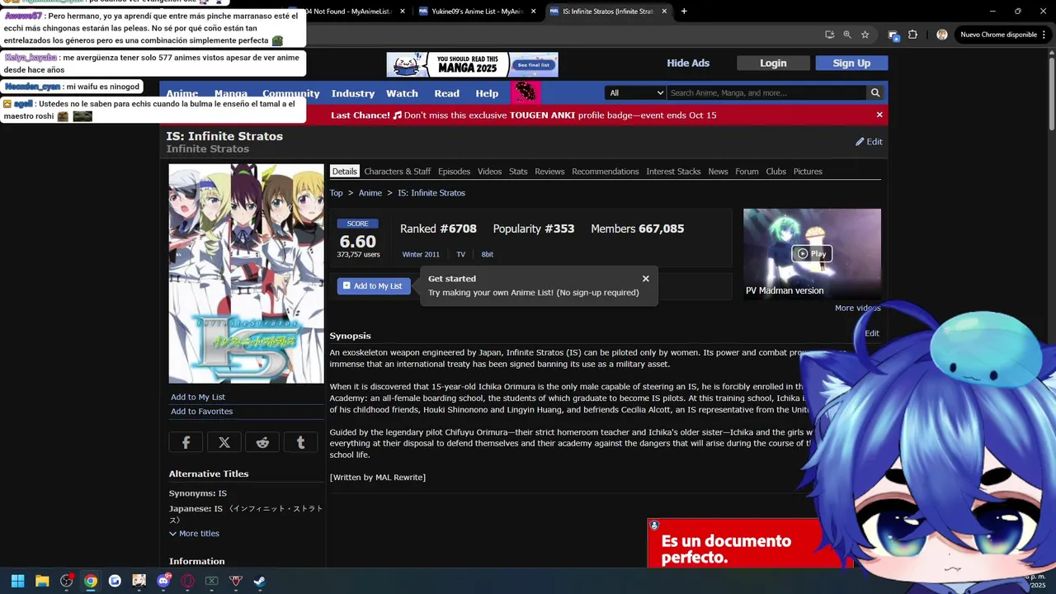The width and height of the screenshot is (1056, 594).
Task: Open the Anime menu in the navigation bar
Action: click(182, 93)
